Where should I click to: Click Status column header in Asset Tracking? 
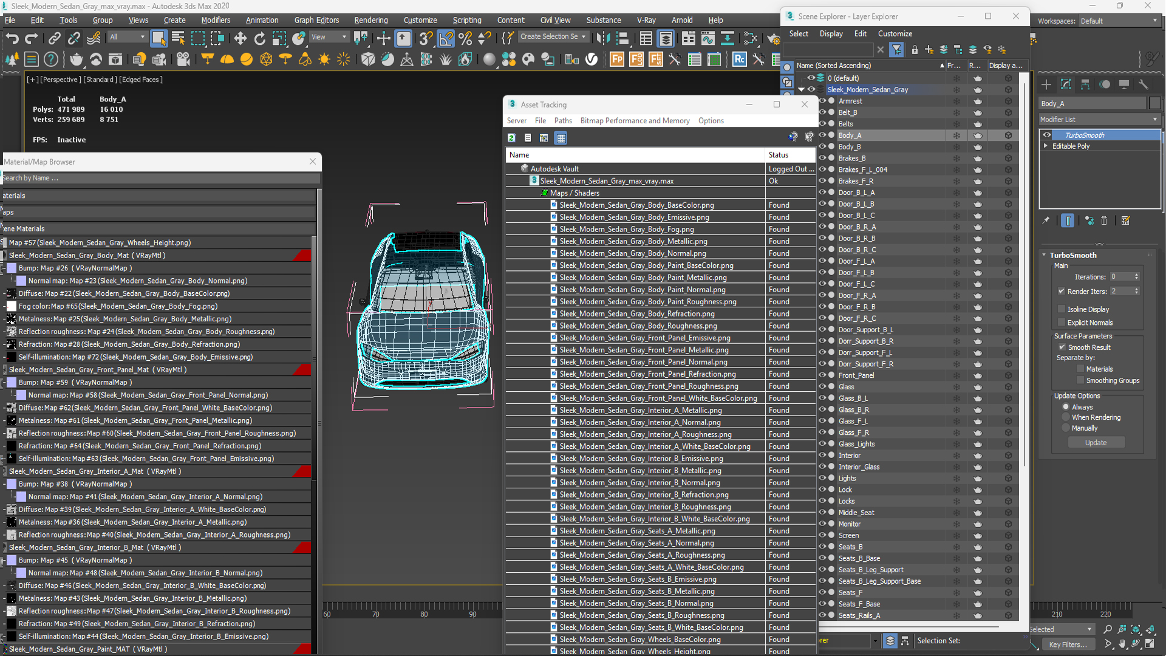tap(790, 155)
